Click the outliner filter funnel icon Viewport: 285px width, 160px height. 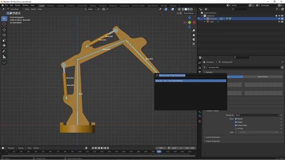tap(277, 9)
